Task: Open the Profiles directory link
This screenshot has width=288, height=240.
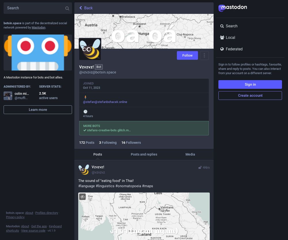Action: [x=47, y=213]
